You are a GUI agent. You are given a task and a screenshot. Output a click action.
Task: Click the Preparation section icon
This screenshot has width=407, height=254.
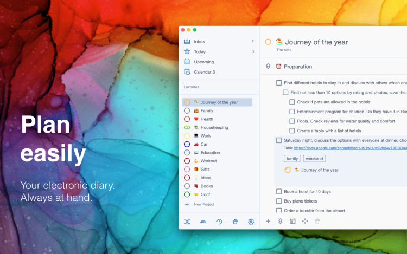pyautogui.click(x=268, y=66)
